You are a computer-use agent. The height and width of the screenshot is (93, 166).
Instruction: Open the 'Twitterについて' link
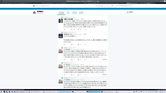click(x=45, y=6)
